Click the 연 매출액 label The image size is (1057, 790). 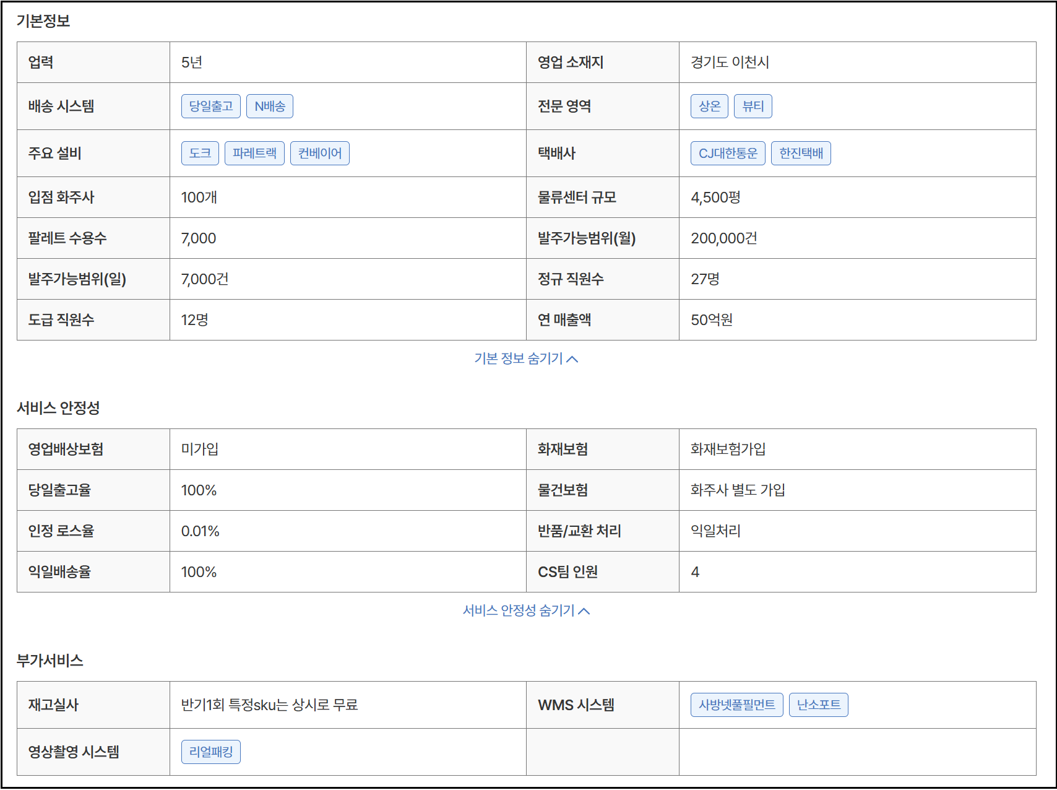564,320
